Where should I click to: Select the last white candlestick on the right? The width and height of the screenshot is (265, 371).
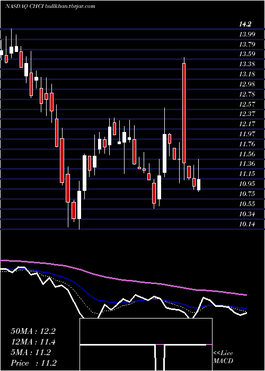[199, 184]
